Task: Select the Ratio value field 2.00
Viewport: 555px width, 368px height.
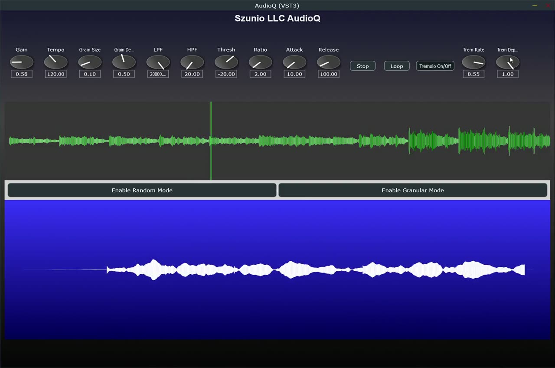Action: pyautogui.click(x=260, y=74)
